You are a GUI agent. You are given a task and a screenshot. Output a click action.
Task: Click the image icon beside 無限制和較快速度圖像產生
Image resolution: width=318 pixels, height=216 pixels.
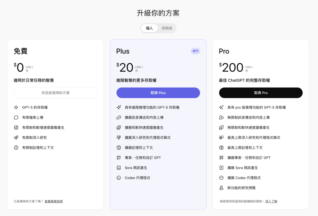tap(221, 128)
